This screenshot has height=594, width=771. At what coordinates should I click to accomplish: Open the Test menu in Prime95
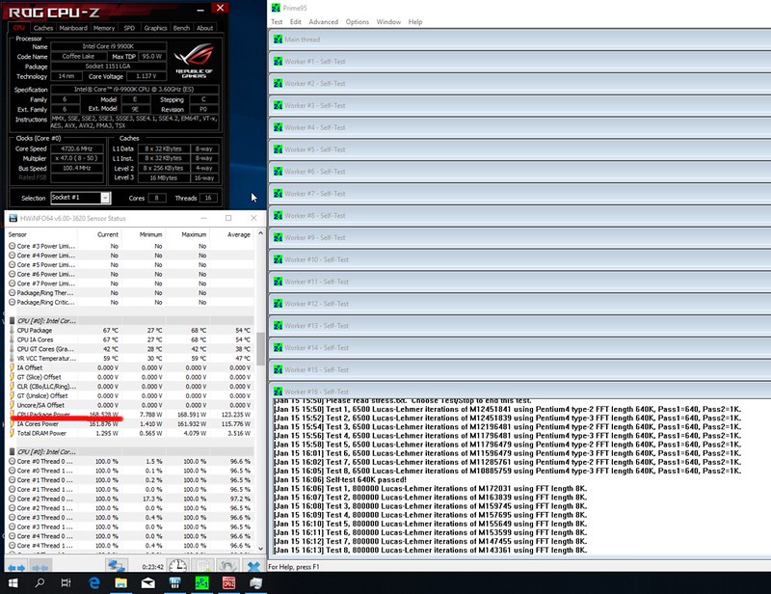pos(277,21)
